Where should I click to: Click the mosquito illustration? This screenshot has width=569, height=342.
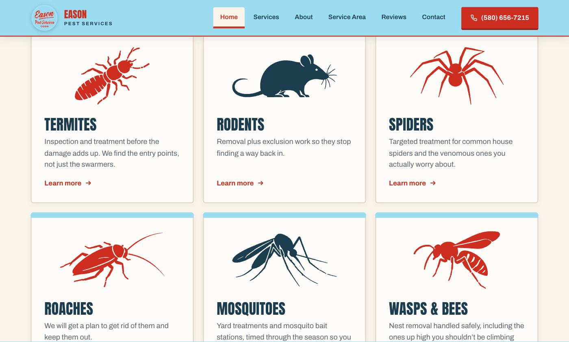(x=284, y=260)
